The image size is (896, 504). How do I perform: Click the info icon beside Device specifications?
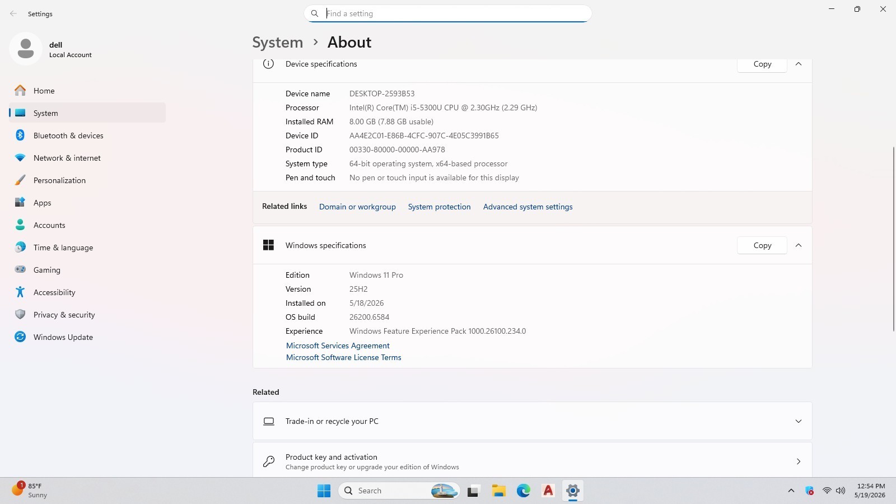coord(268,64)
